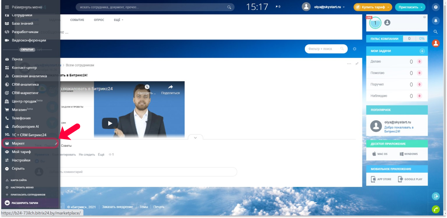The width and height of the screenshot is (447, 218).
Task: Click Поделиться share icon on video
Action: 170,87
